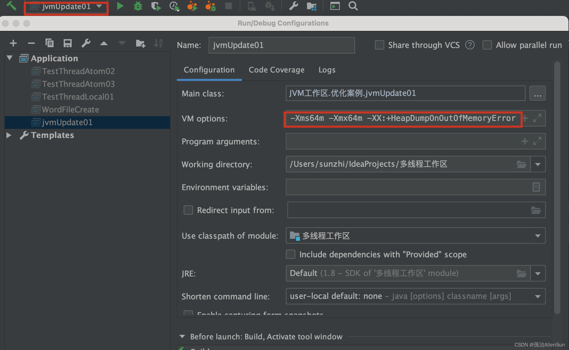Viewport: 569px width, 350px height.
Task: Create a new configuration folder
Action: (x=140, y=43)
